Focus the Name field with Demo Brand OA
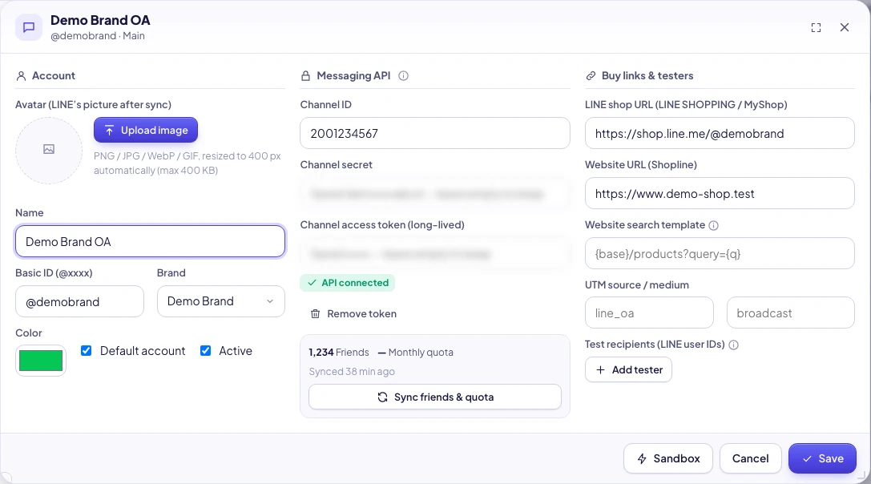The width and height of the screenshot is (871, 484). (x=150, y=241)
